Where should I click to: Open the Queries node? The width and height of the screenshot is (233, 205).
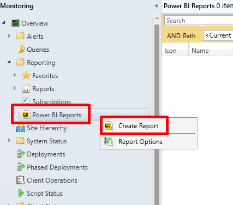click(38, 50)
